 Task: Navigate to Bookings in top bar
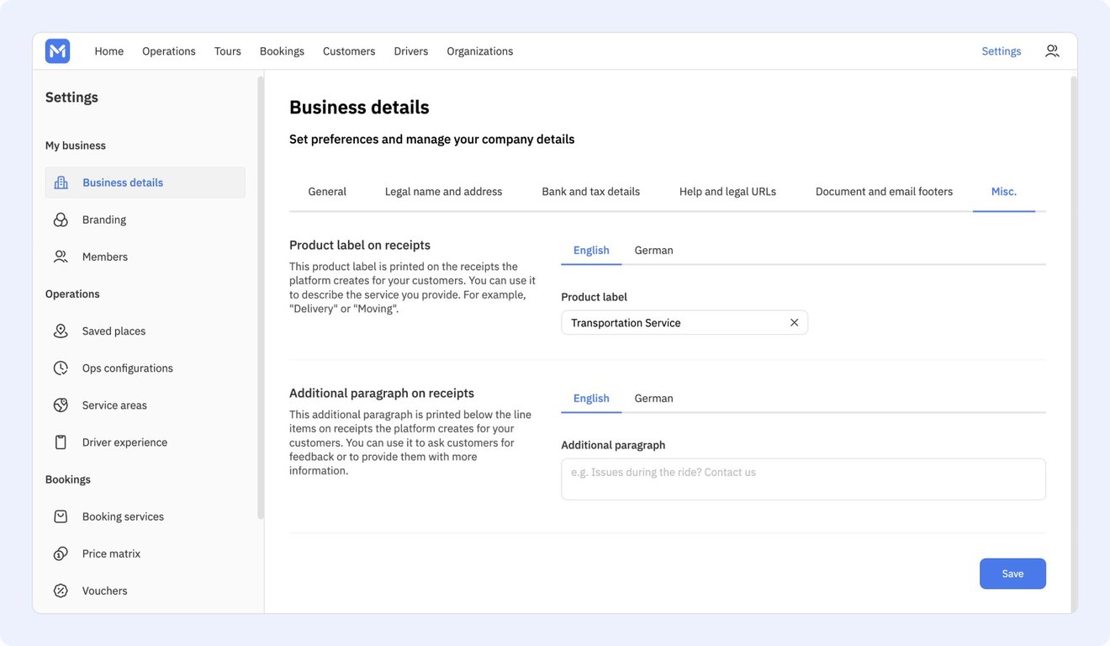coord(282,51)
